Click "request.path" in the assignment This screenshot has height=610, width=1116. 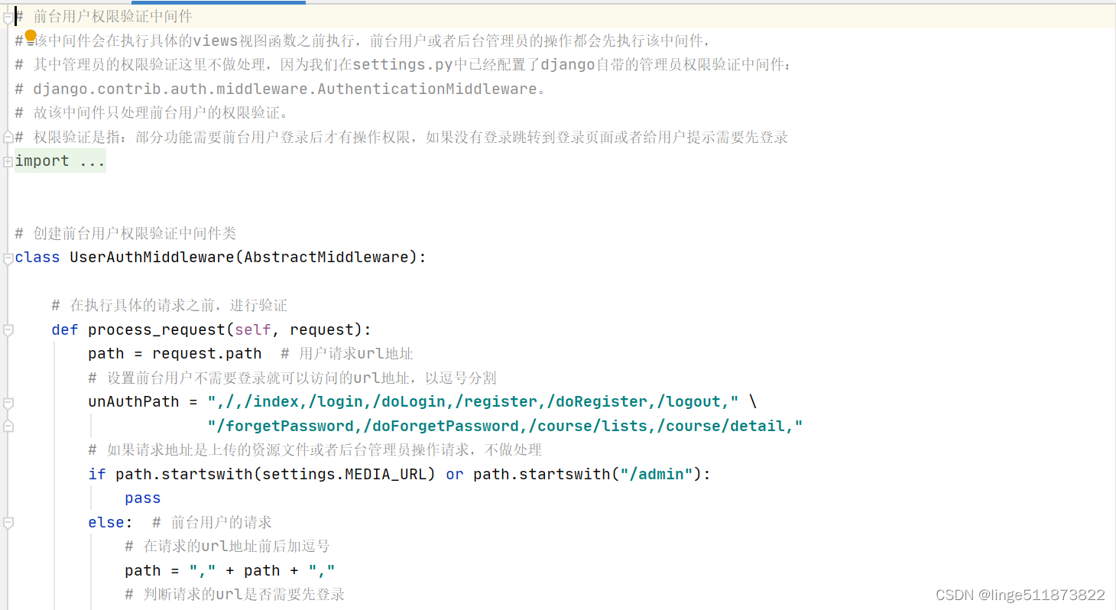[207, 354]
